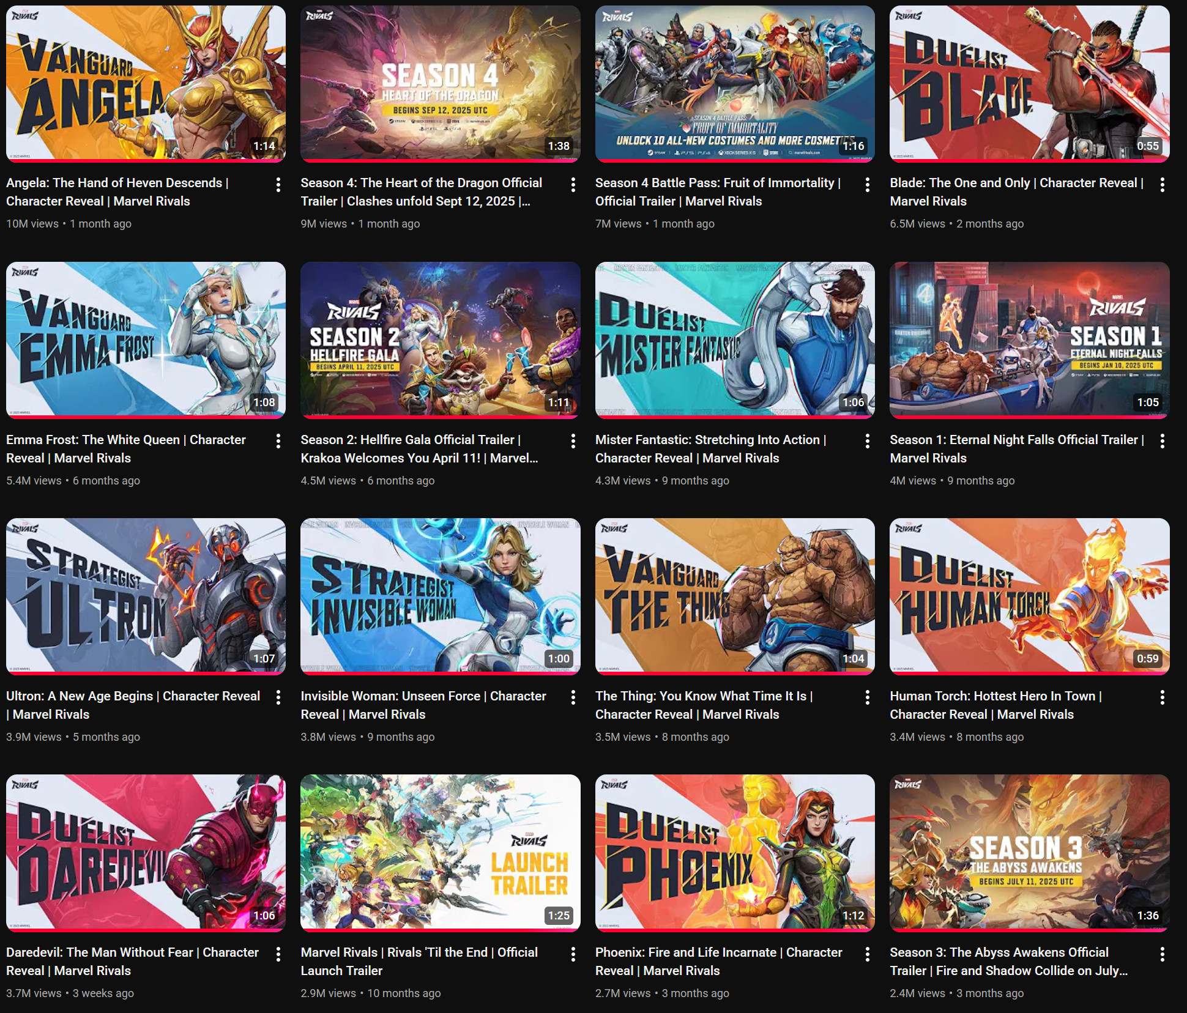Play the Vanguard Angela thumbnail video

point(146,83)
